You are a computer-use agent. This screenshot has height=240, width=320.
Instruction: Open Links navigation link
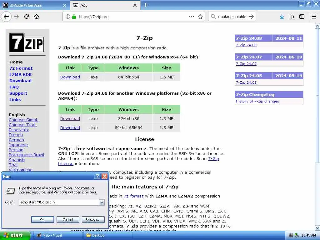click(x=15, y=100)
